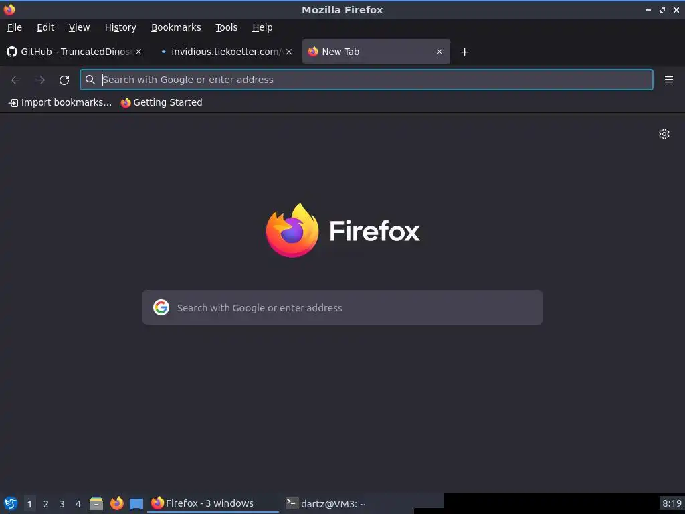The height and width of the screenshot is (514, 685).
Task: Open the Firefox hamburger application menu
Action: tap(668, 80)
